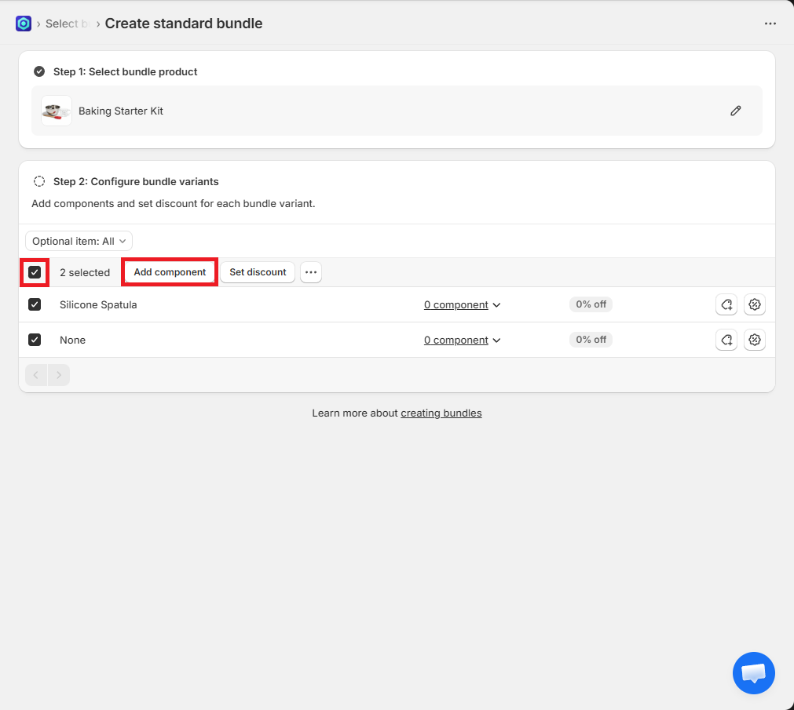
Task: Click discount icon for Silicone Spatula row
Action: coord(755,304)
